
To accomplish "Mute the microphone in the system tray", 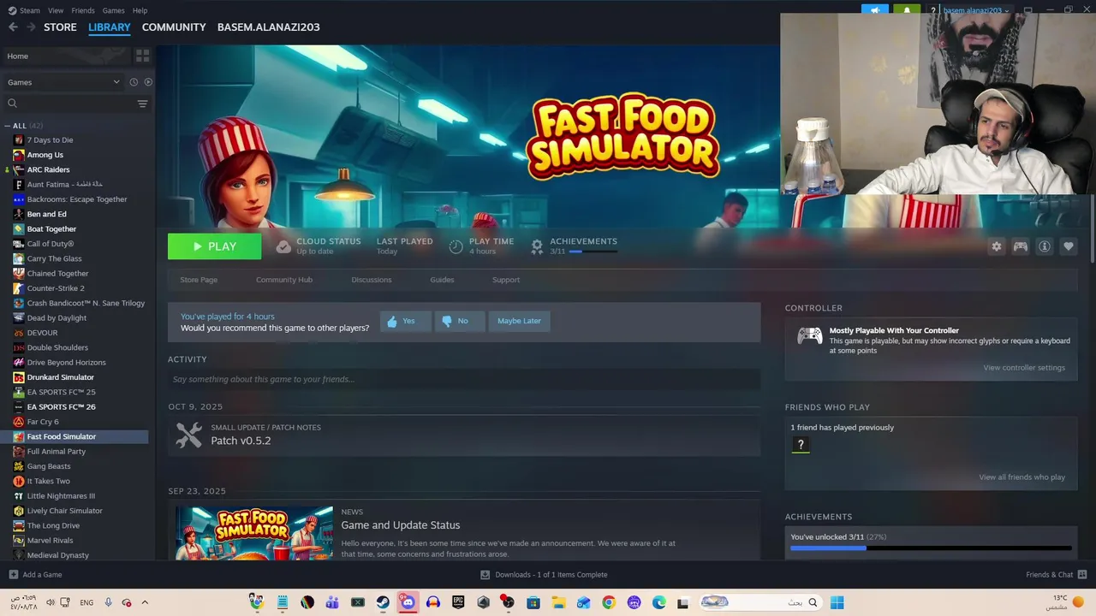I will point(108,602).
